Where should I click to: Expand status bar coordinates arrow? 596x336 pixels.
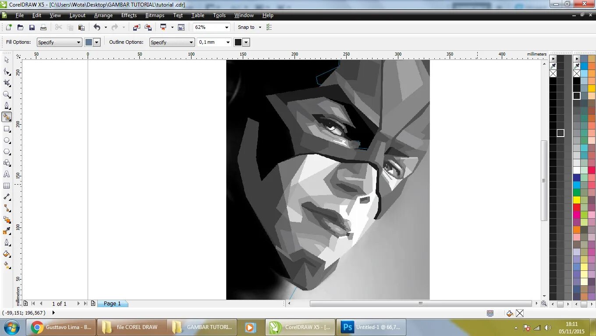tap(53, 313)
